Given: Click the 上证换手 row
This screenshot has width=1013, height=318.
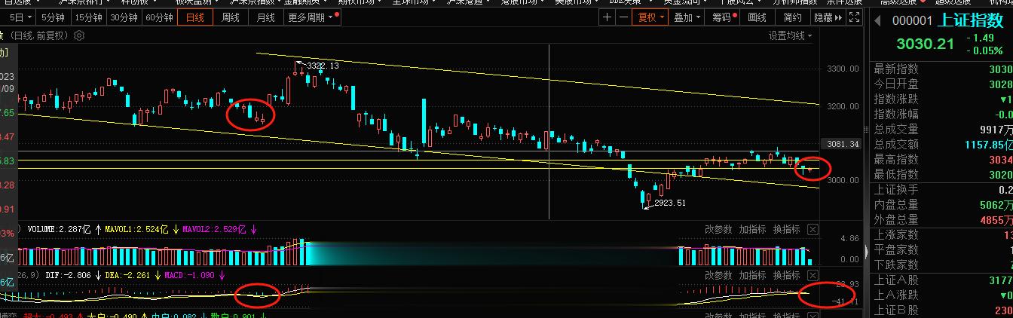Looking at the screenshot, I should pyautogui.click(x=942, y=190).
